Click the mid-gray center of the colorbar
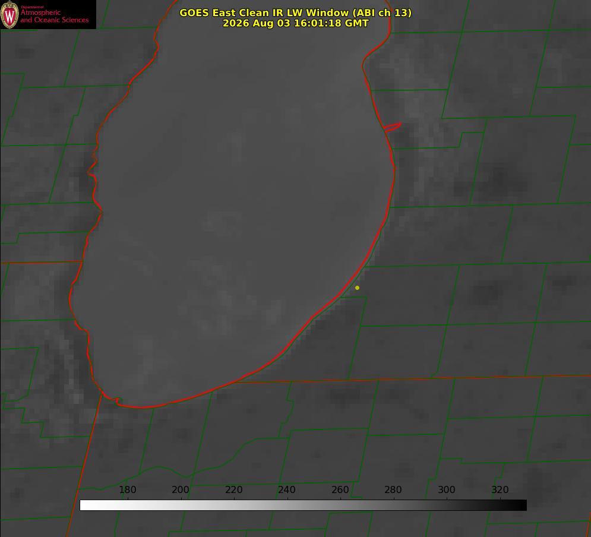Viewport: 591px width, 537px height. (303, 506)
